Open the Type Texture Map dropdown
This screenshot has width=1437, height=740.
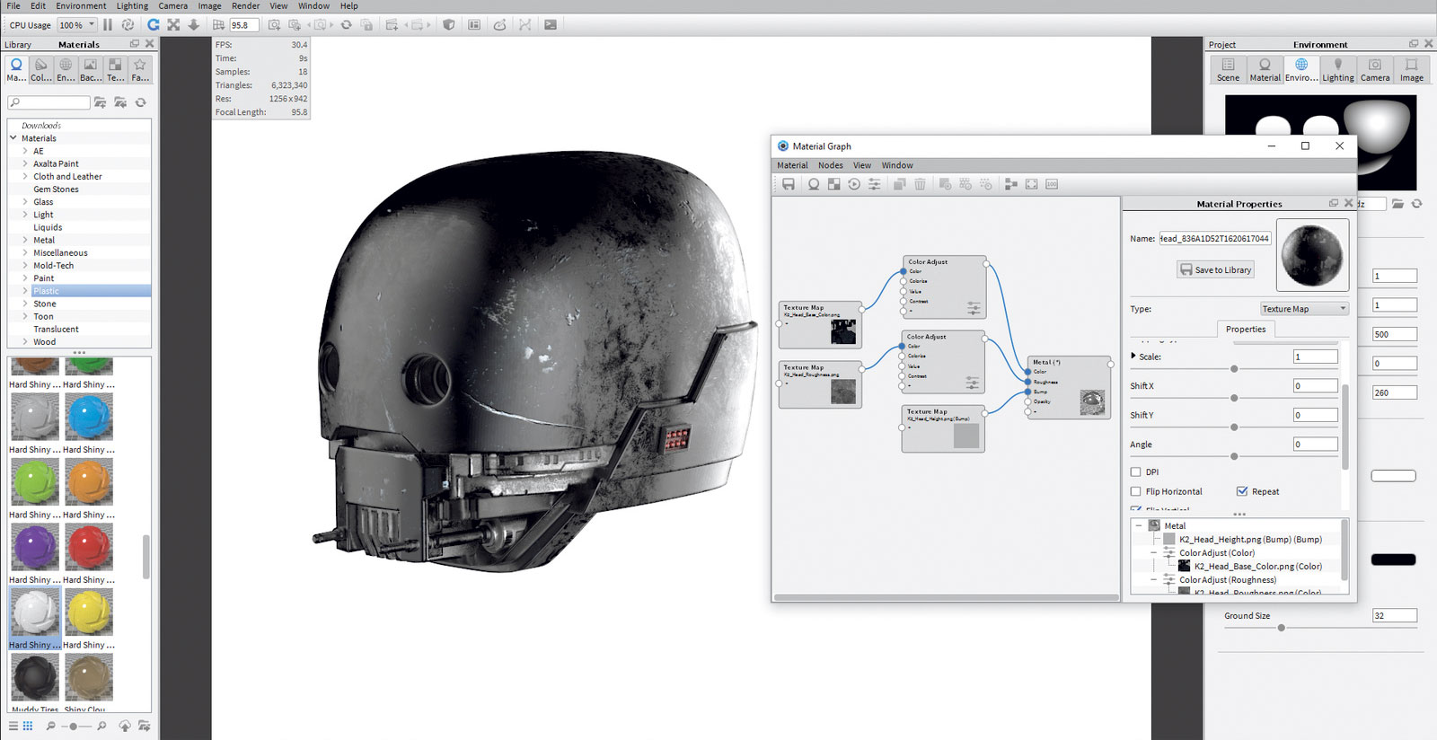coord(1304,309)
